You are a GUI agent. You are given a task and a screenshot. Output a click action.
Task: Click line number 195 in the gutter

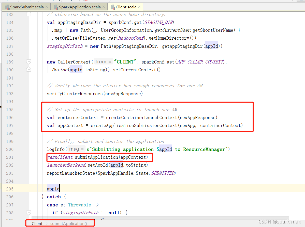10,110
